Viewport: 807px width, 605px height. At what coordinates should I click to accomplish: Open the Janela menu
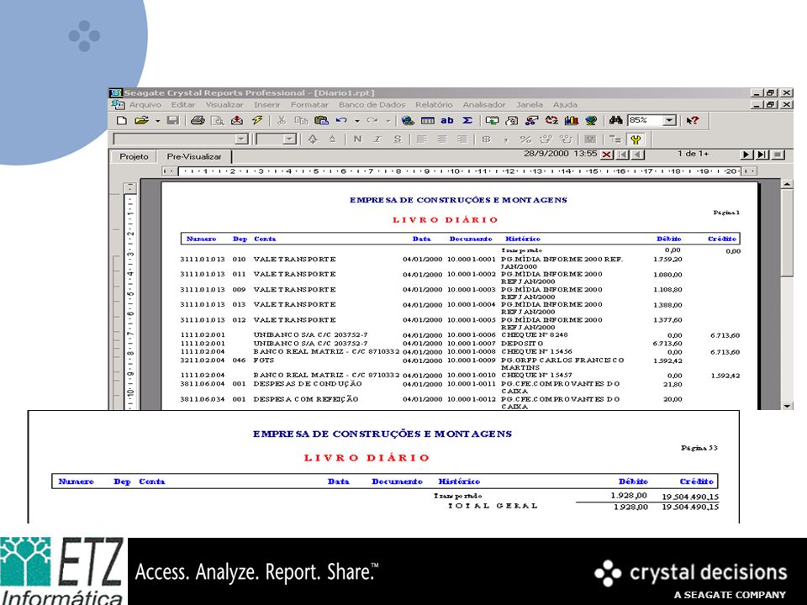tap(530, 104)
